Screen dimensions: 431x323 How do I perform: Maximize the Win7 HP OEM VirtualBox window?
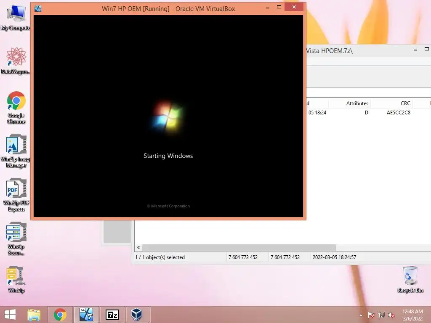coord(279,7)
